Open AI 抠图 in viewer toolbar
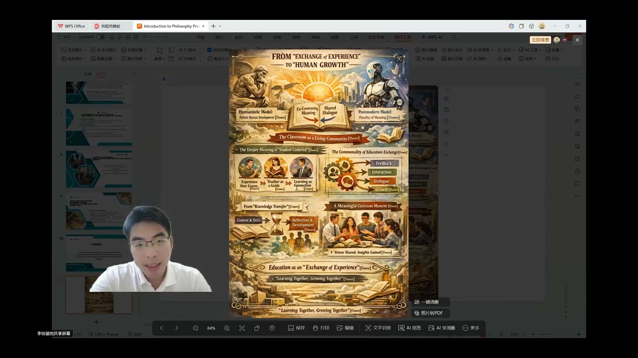 [410, 328]
